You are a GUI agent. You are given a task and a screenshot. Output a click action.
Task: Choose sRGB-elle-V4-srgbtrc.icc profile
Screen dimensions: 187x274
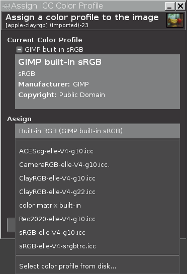(x=98, y=246)
